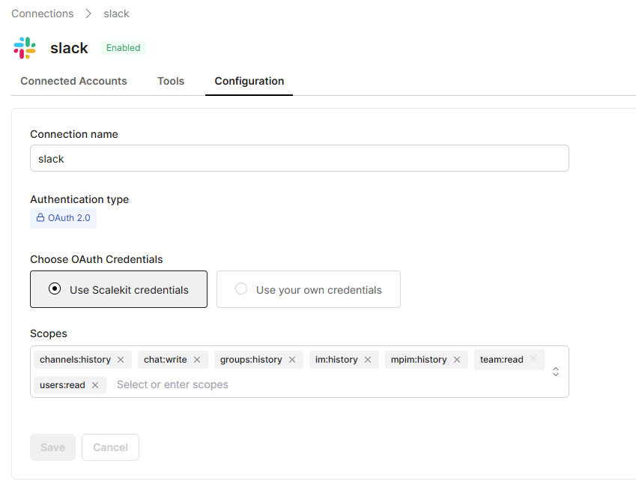This screenshot has height=499, width=636.
Task: Click the lock icon beside OAuth 2.0
Action: point(40,218)
